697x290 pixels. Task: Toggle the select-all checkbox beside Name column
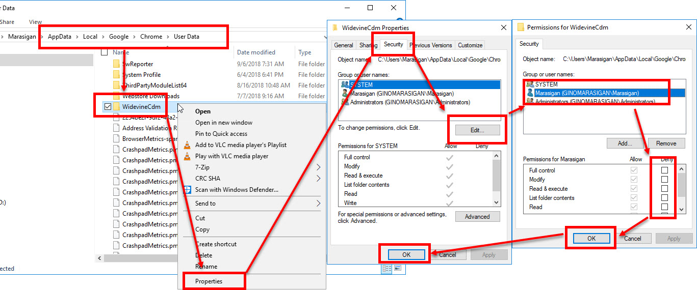tap(105, 52)
